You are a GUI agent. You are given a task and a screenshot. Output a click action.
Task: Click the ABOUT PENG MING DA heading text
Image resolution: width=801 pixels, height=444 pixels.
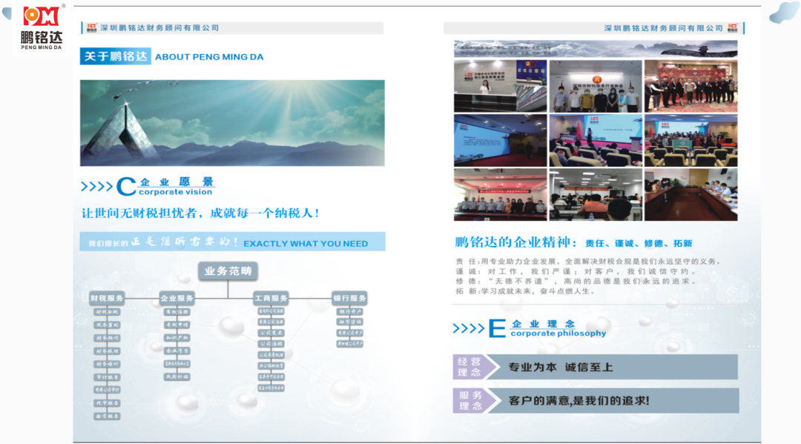pos(209,57)
